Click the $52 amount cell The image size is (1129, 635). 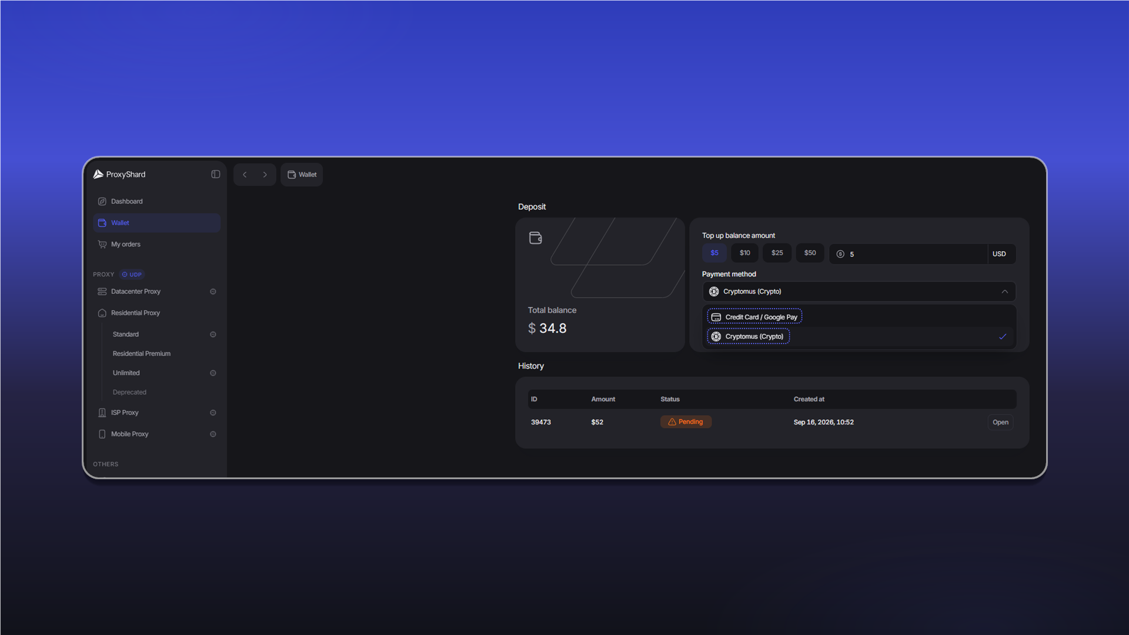point(597,423)
